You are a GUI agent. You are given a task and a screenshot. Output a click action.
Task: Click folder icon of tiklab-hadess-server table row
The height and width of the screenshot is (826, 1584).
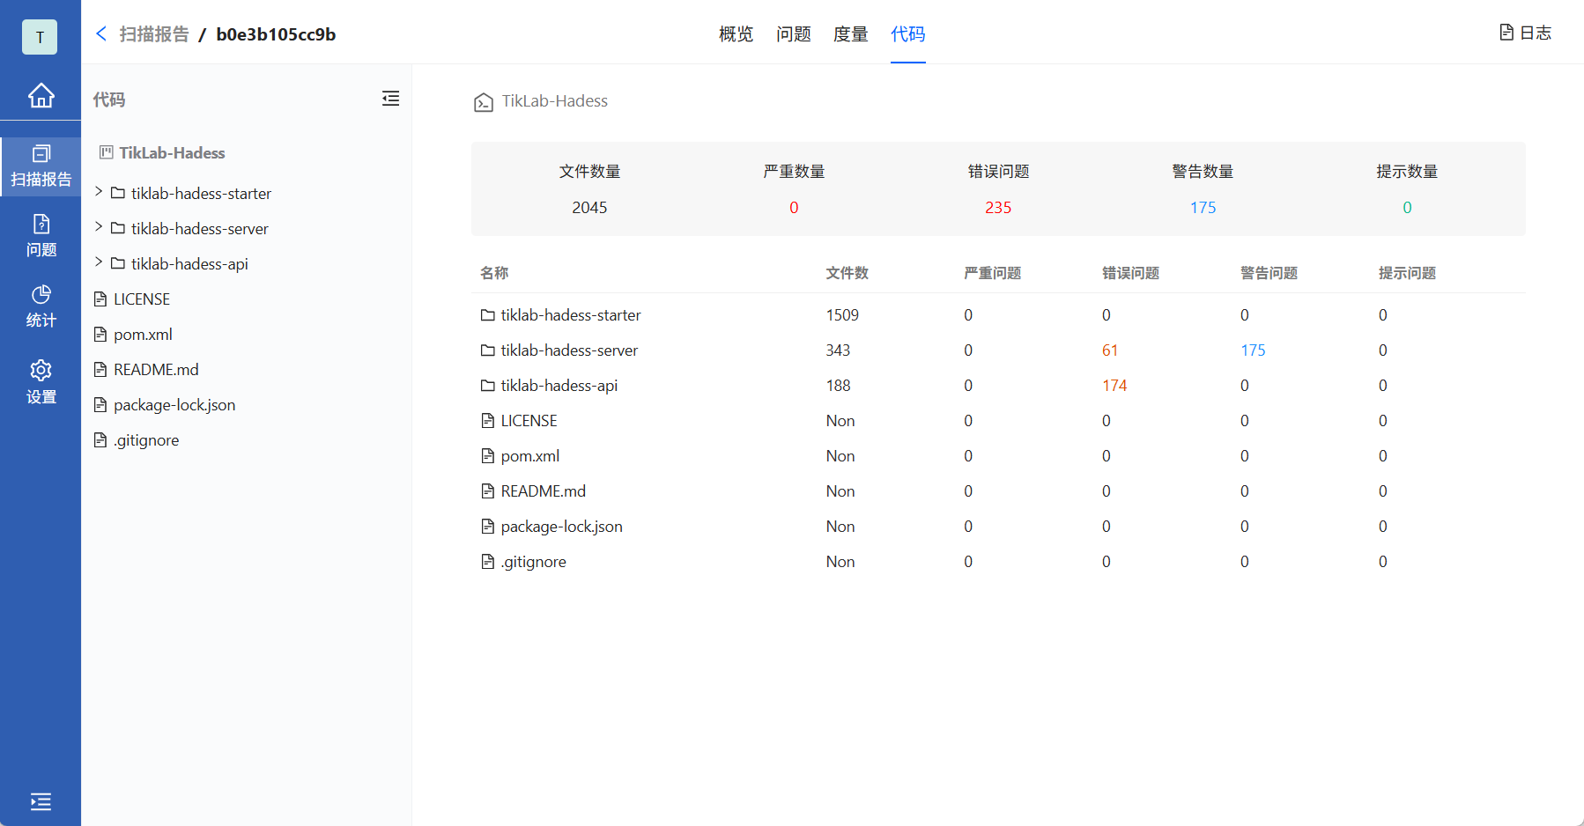pyautogui.click(x=487, y=350)
